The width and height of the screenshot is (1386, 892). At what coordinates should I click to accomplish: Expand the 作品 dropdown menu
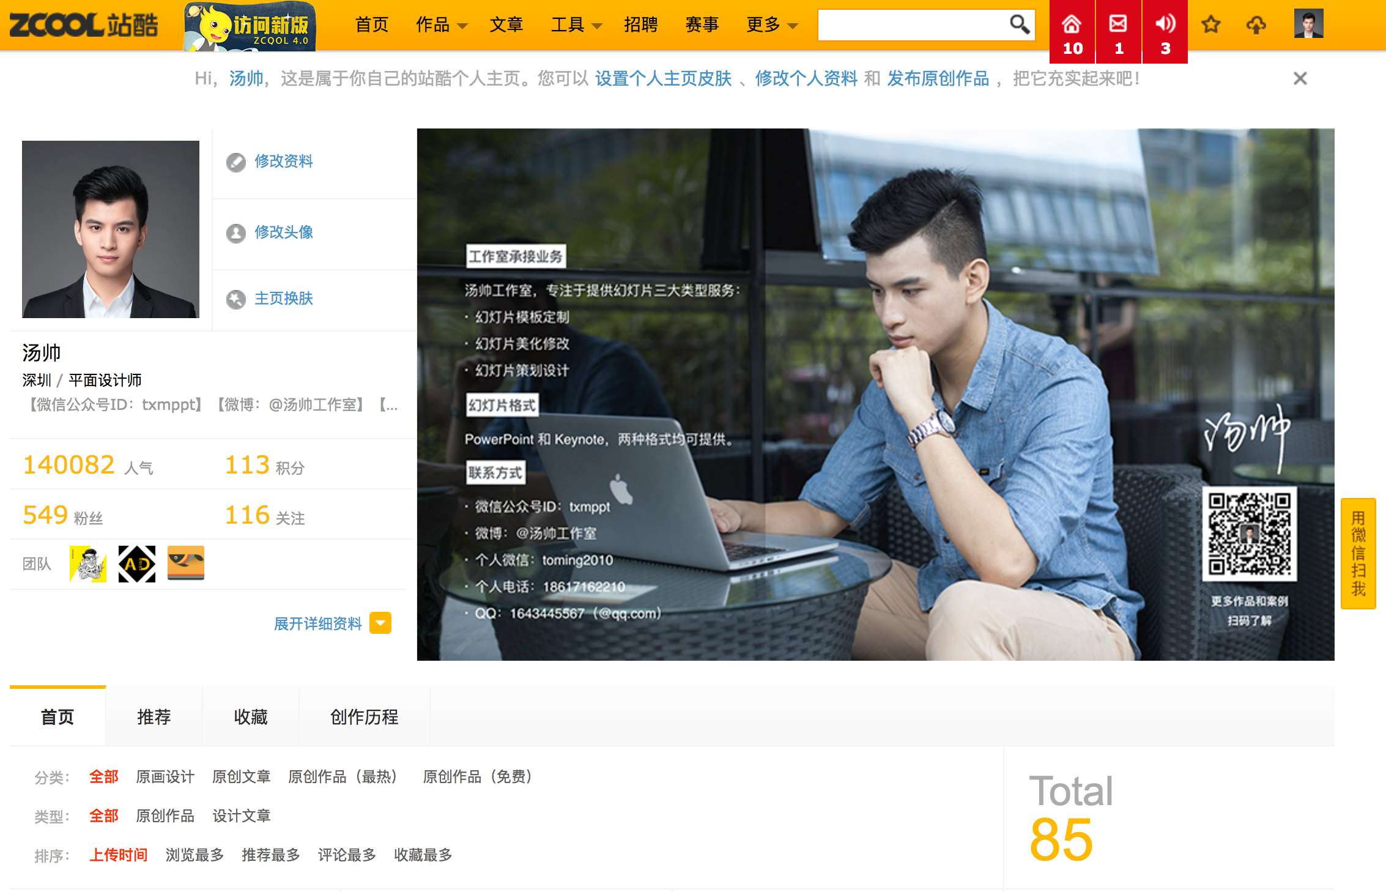pyautogui.click(x=440, y=25)
